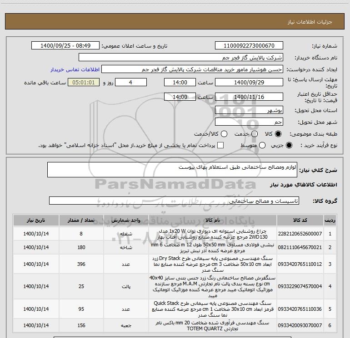Select the خدمت category radio button
The image size is (350, 338).
pyautogui.click(x=255, y=134)
